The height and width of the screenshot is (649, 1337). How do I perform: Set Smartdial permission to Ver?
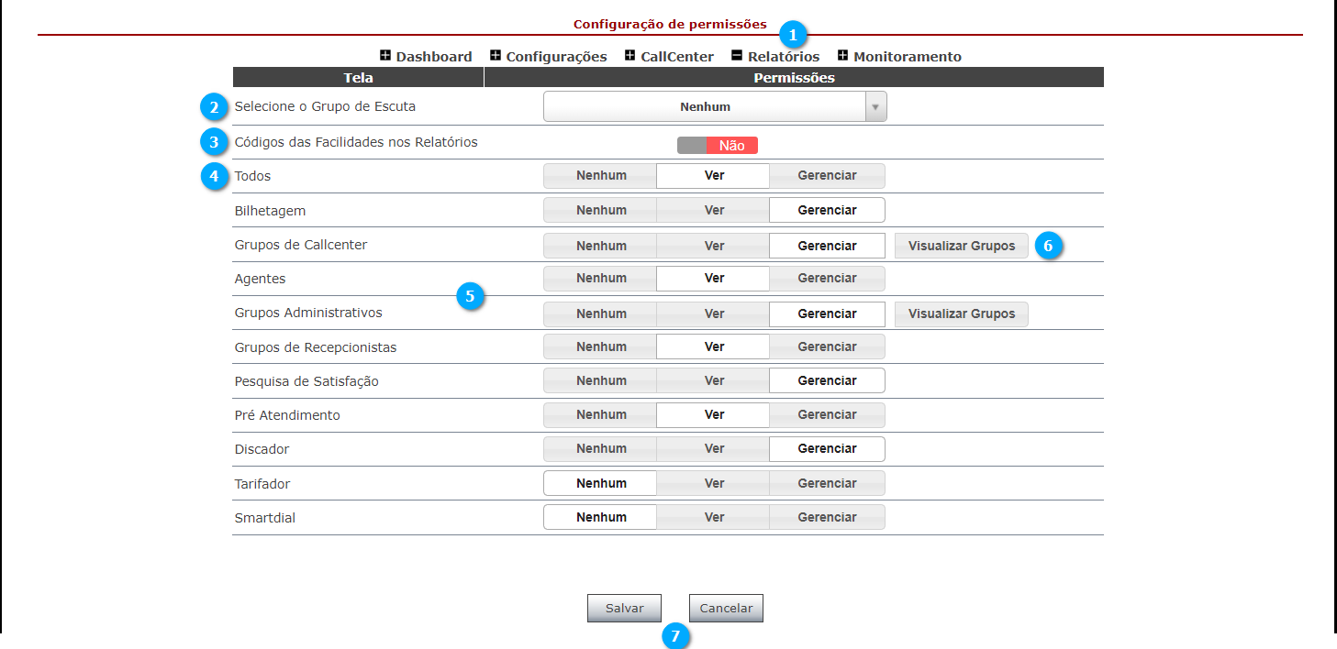[714, 517]
